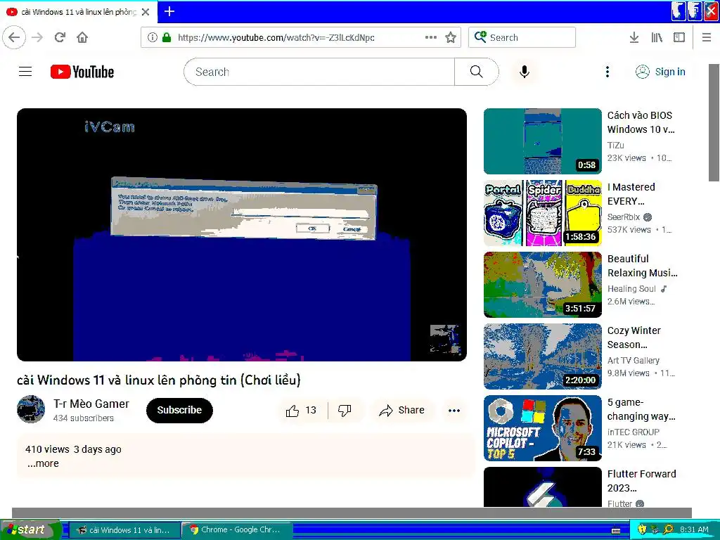Click the magnifier tray icon
720x540 pixels.
pos(668,529)
